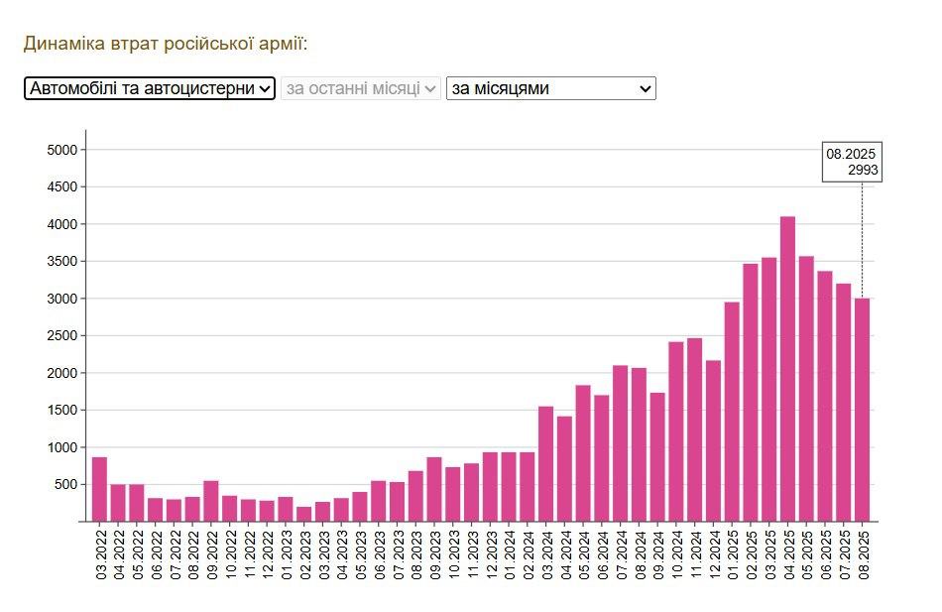Click the tooltip showing 08.2025 value 2993
Image resolution: width=942 pixels, height=612 pixels.
852,163
